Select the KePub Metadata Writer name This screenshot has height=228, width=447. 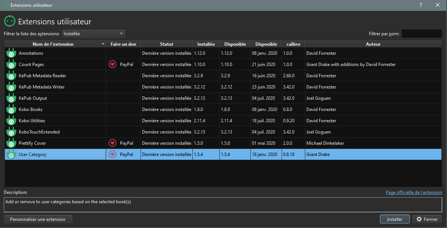coord(42,87)
